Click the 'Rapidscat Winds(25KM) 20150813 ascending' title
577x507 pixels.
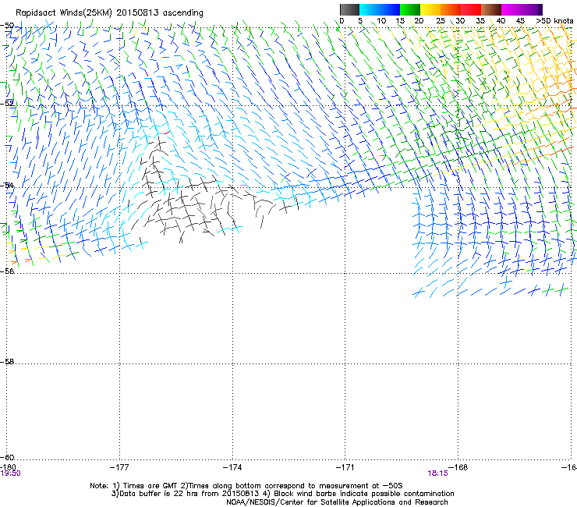tap(109, 13)
